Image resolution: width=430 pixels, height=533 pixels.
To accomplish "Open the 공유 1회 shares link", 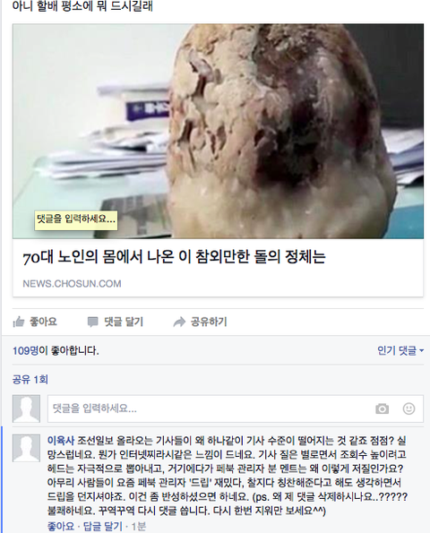I will [30, 379].
